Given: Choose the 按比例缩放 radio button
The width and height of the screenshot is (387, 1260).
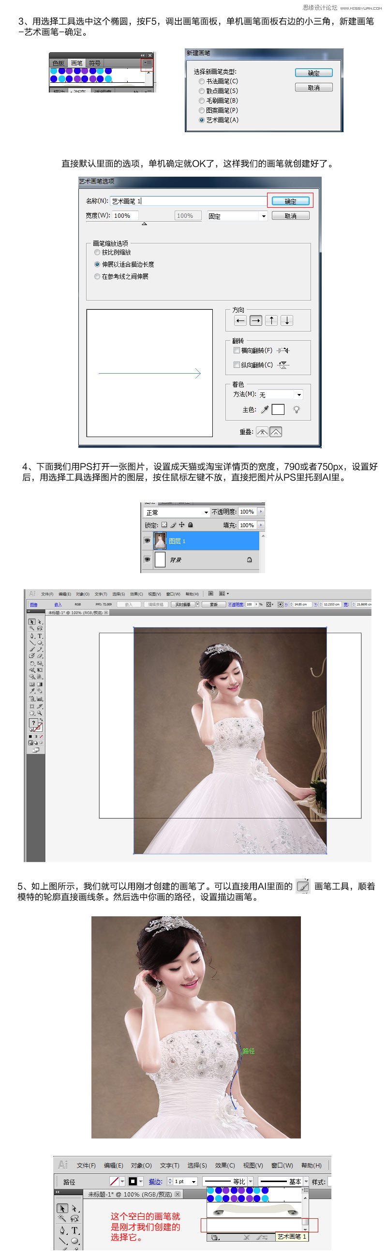Looking at the screenshot, I should click(97, 252).
